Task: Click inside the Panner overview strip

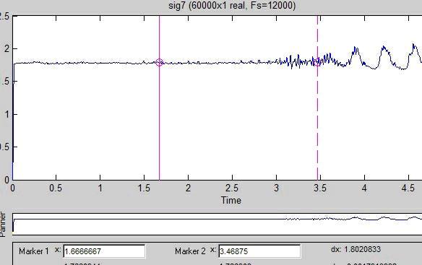Action: [x=217, y=224]
